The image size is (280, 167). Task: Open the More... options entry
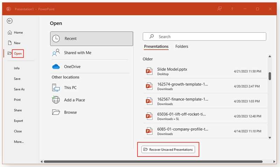pos(19,142)
